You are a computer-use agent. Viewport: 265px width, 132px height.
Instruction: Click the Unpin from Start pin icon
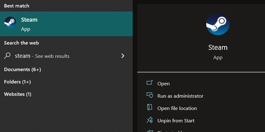point(150,120)
